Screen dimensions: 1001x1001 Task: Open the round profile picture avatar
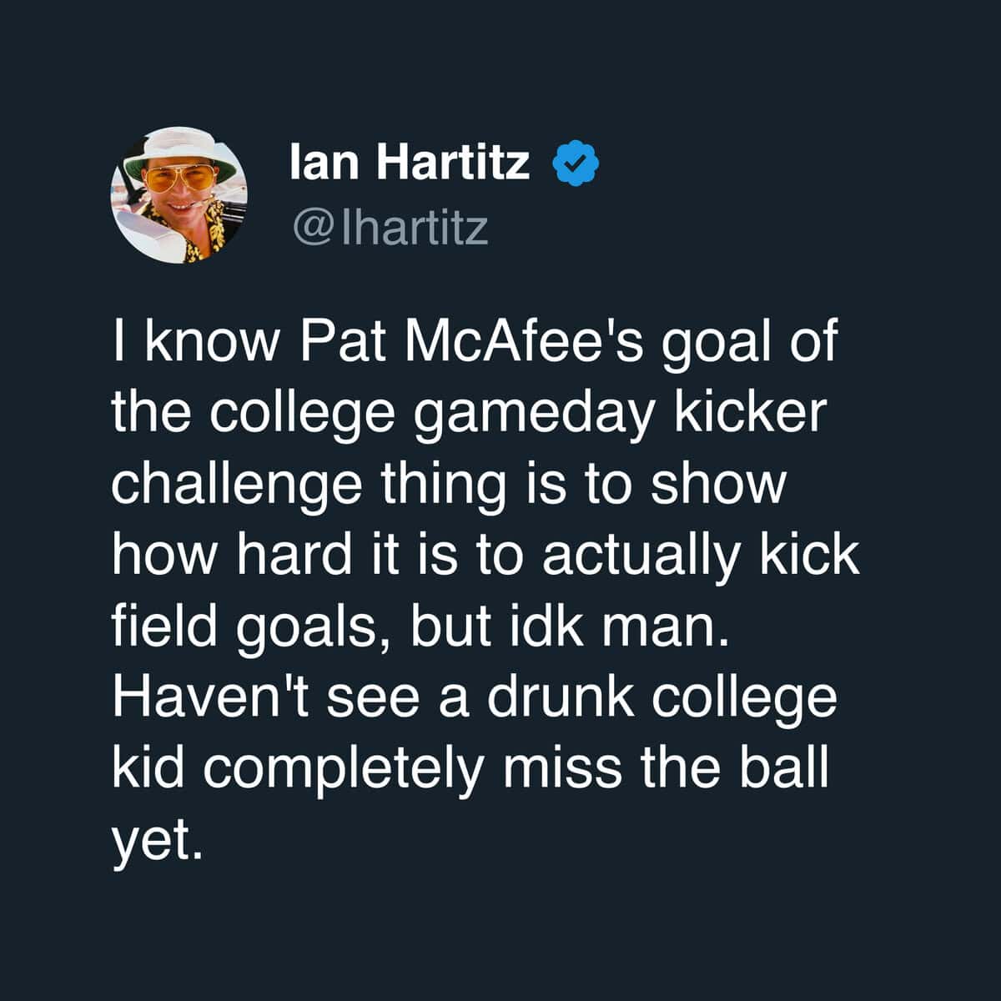point(179,196)
